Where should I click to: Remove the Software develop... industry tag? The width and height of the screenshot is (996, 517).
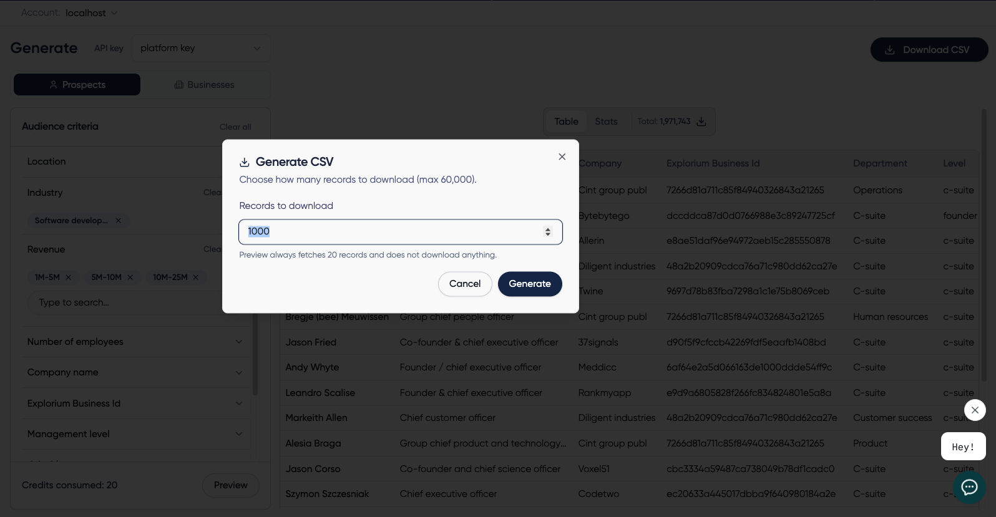[118, 221]
